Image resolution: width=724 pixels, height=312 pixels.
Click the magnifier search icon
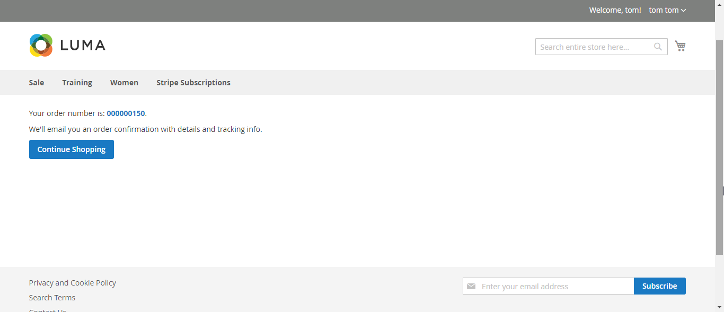[658, 47]
